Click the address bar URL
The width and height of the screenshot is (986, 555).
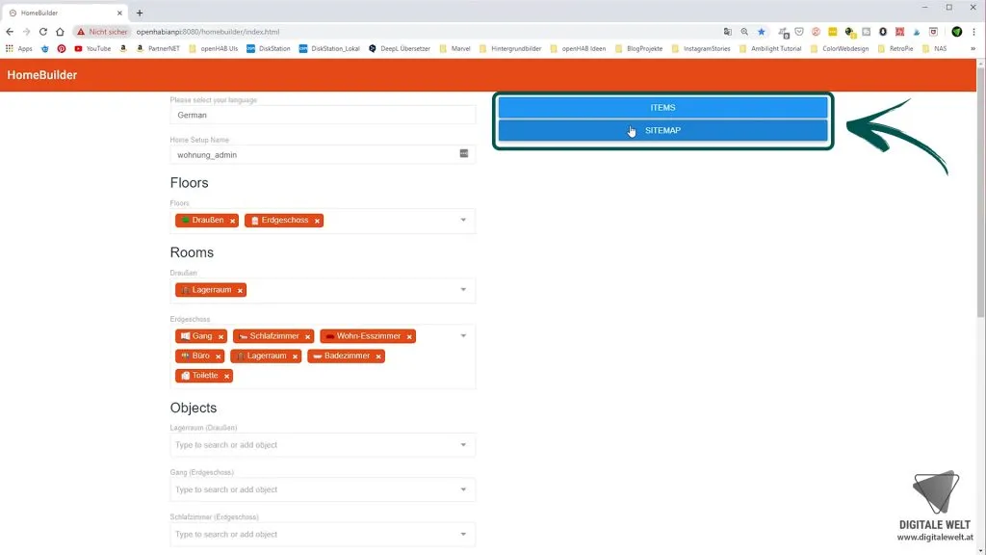click(208, 32)
